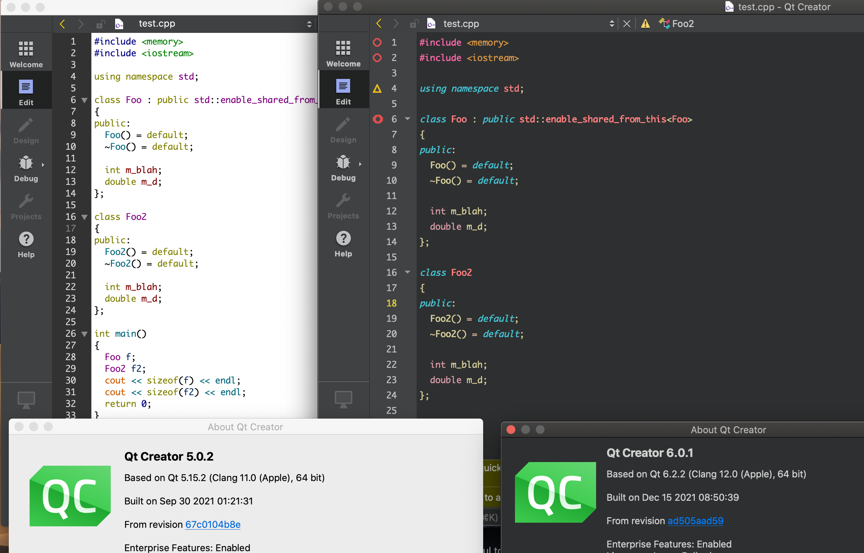Close the dark About Qt Creator dialog
The height and width of the screenshot is (553, 864).
pos(511,430)
